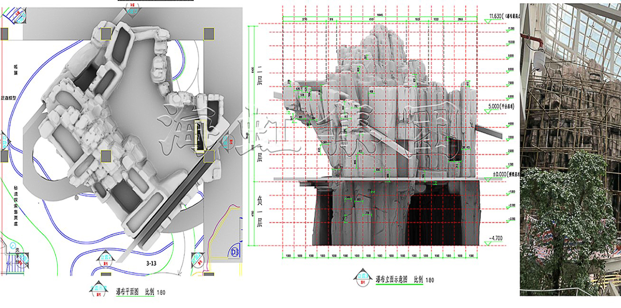
Task: Select the 3.000 elevation tick label
Action: tap(511, 138)
